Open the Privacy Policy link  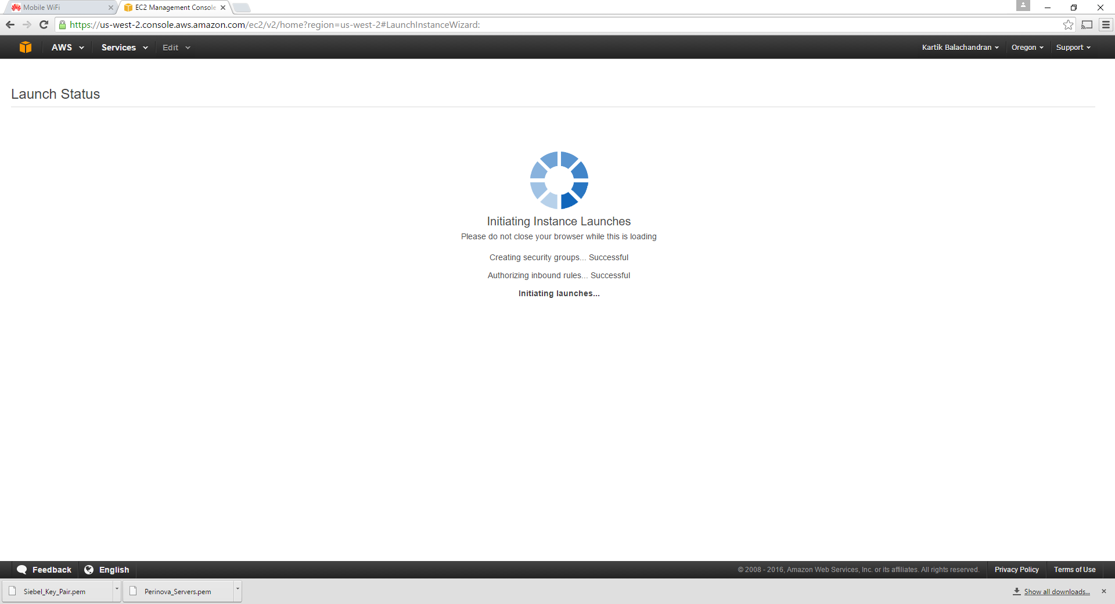[x=1016, y=570]
